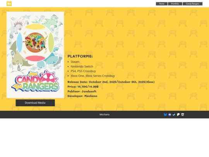Open the Bluesky butterfly link in footer

pos(165,114)
